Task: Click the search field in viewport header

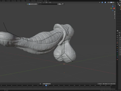Action: [x=47, y=4]
